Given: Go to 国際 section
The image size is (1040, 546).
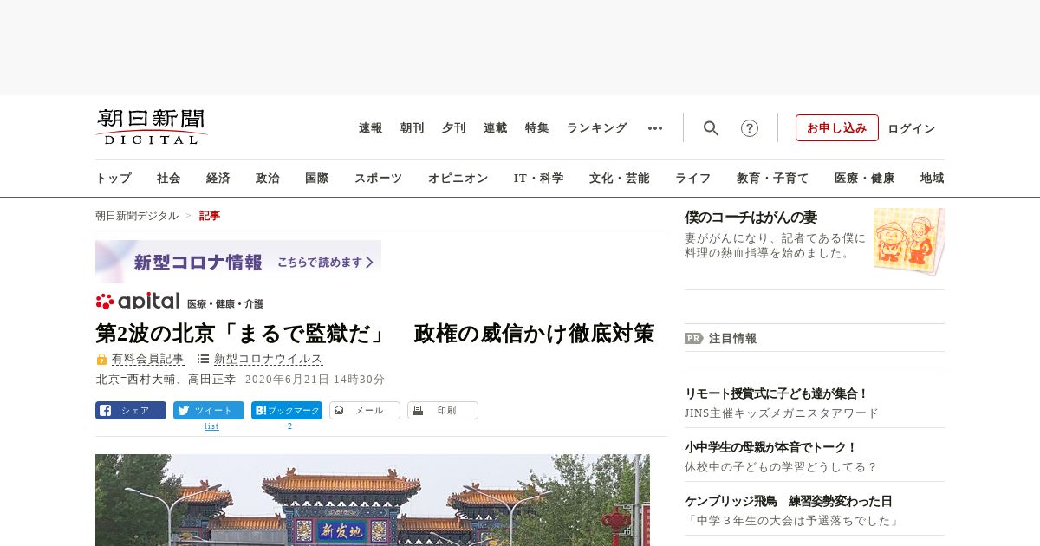Looking at the screenshot, I should [x=317, y=179].
